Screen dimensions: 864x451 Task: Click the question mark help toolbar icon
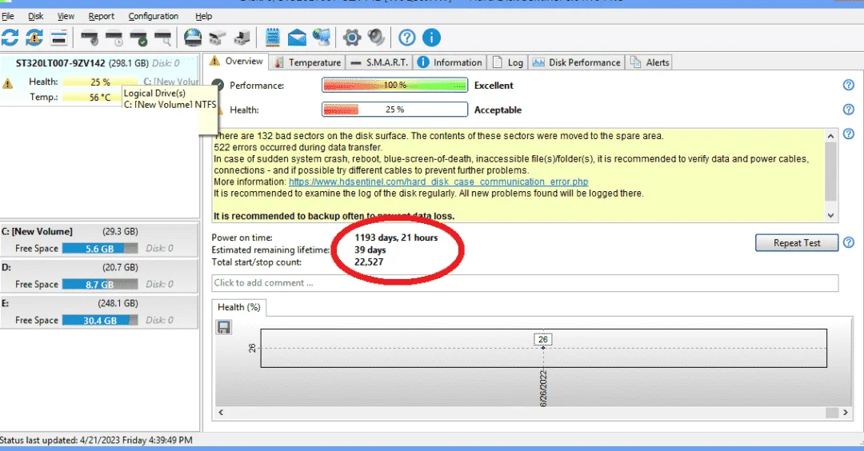406,38
